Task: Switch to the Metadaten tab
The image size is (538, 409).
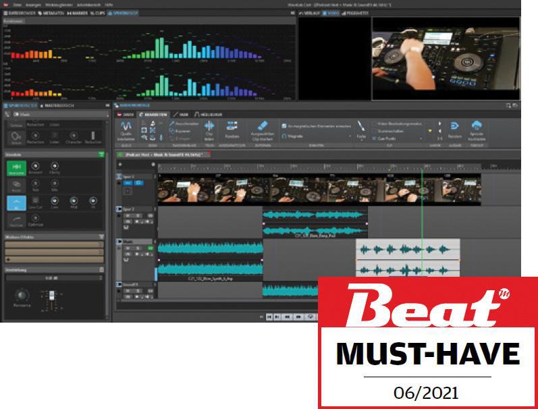Action: [x=51, y=13]
